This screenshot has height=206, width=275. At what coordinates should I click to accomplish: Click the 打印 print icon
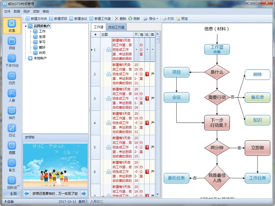coord(167,18)
